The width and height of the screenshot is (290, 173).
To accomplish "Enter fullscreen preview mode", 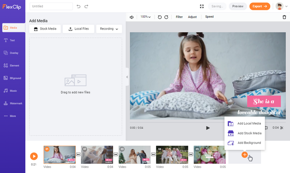I will (202, 6).
